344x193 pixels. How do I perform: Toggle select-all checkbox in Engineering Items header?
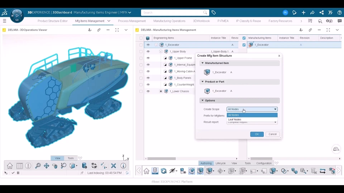point(141,38)
